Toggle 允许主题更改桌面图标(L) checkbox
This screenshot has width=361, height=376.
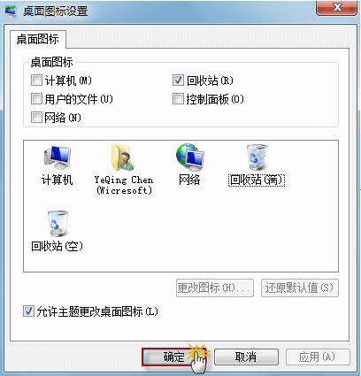28,311
